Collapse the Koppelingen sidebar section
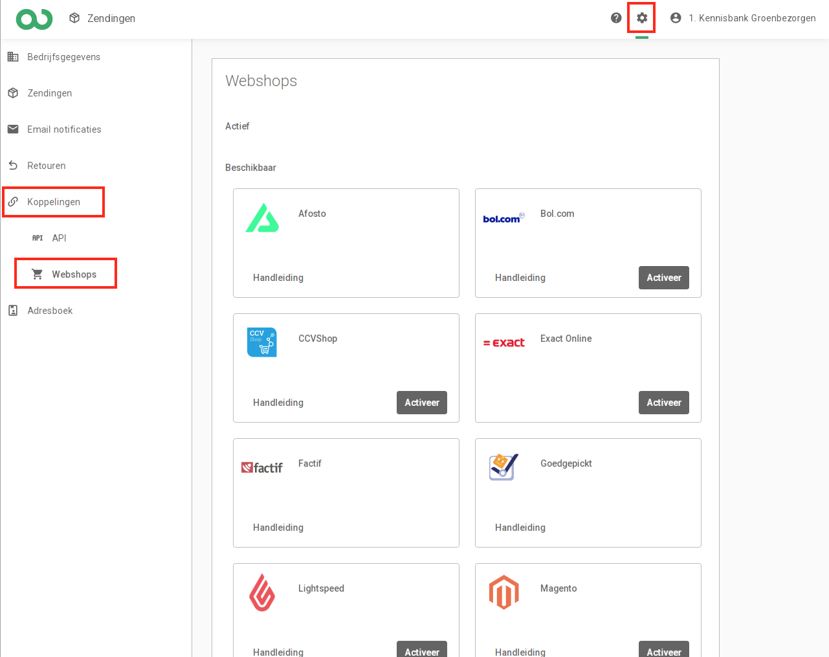 [x=54, y=202]
